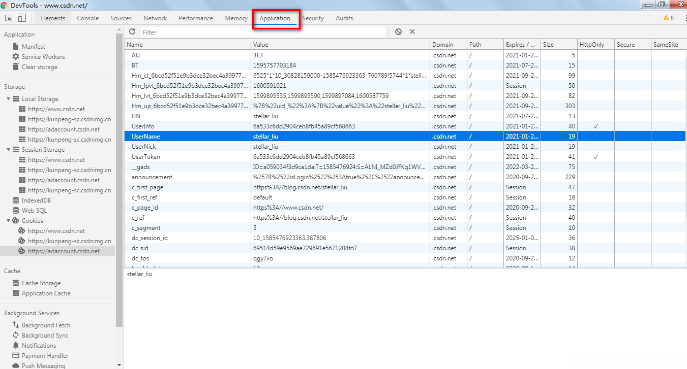Open Background Fetch via its arrows icon
This screenshot has width=687, height=369.
16,325
